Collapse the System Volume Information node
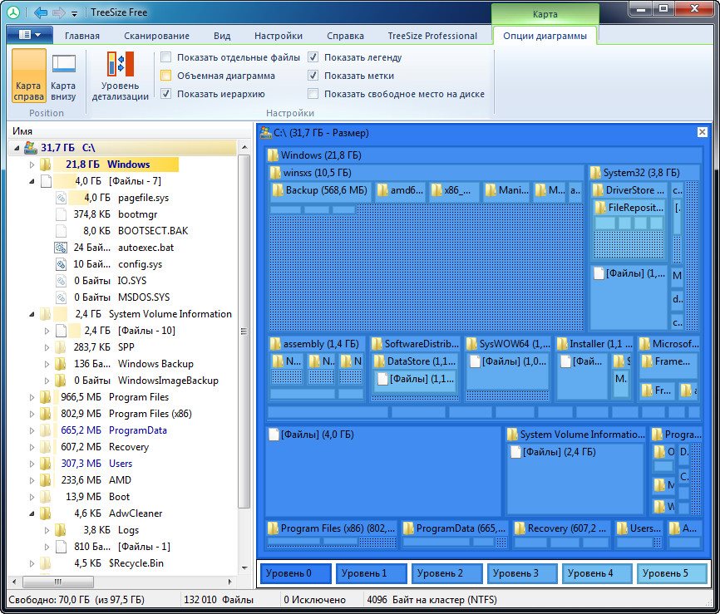The width and height of the screenshot is (720, 614). tap(32, 314)
